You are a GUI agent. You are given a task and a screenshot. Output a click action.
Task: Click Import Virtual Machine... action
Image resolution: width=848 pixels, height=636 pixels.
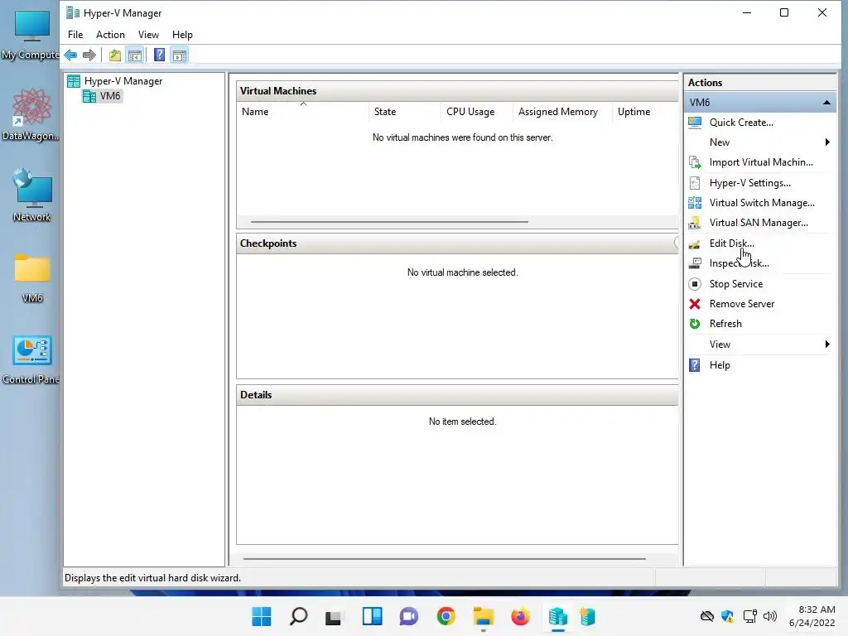[761, 162]
